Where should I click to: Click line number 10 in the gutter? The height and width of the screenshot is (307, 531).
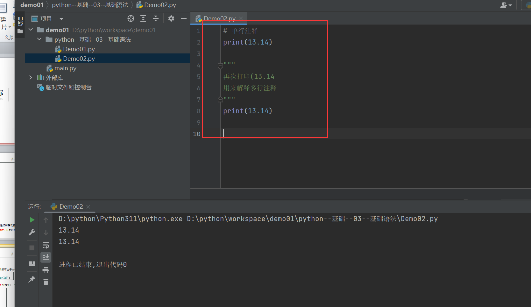tap(197, 134)
